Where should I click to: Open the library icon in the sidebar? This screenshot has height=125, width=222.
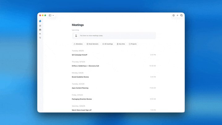tap(40, 34)
